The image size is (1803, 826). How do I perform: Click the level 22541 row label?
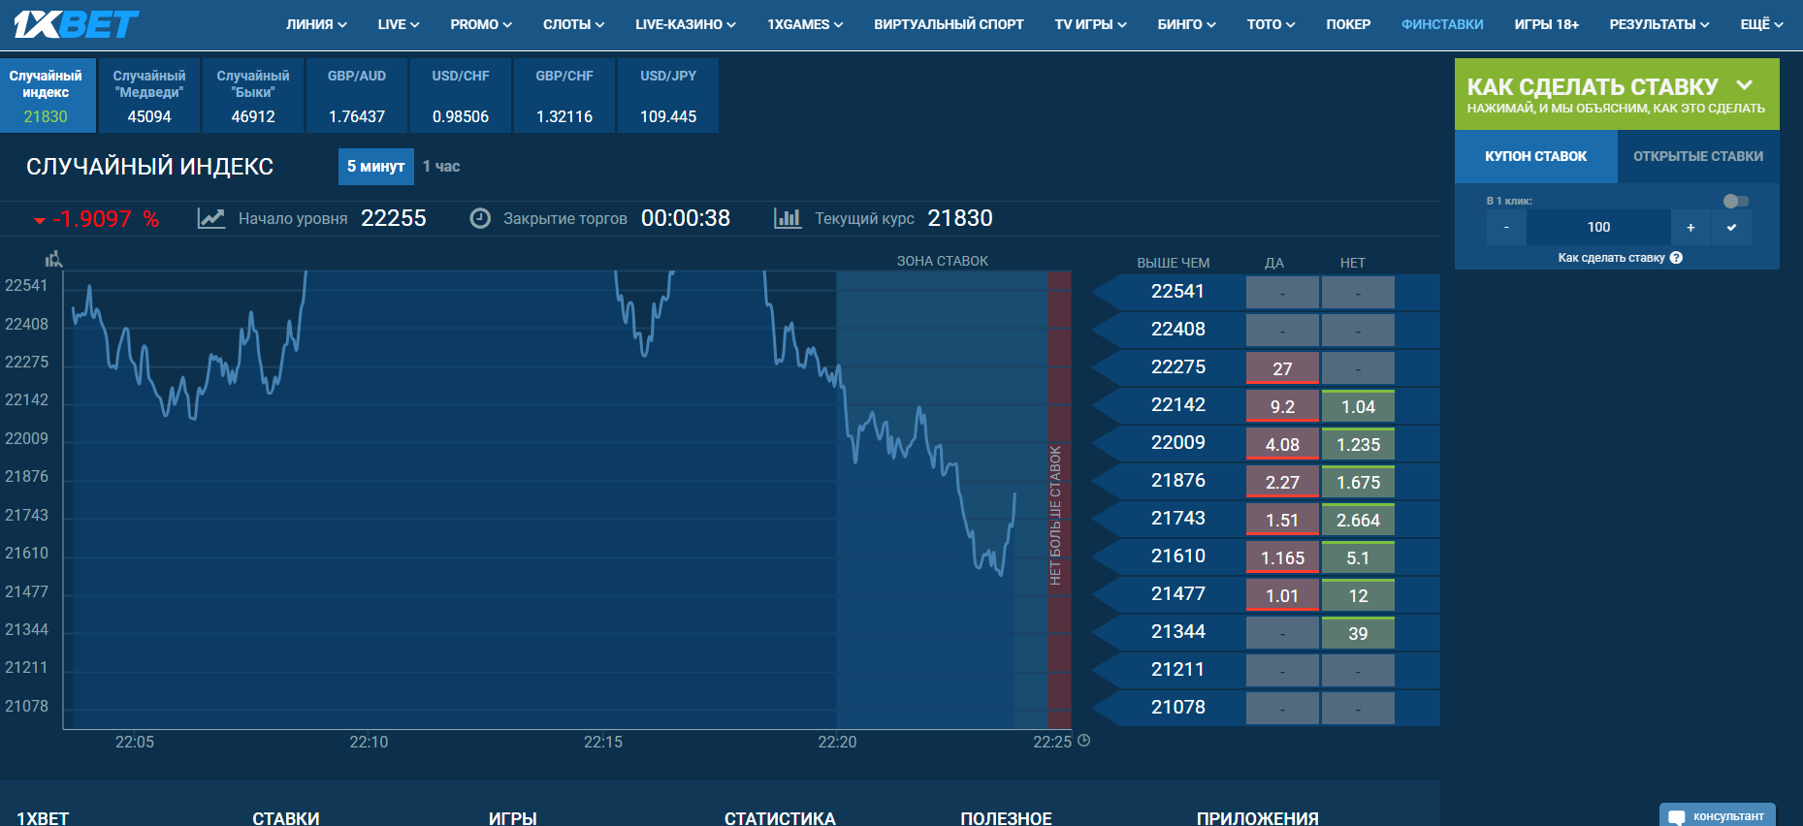pyautogui.click(x=1177, y=292)
